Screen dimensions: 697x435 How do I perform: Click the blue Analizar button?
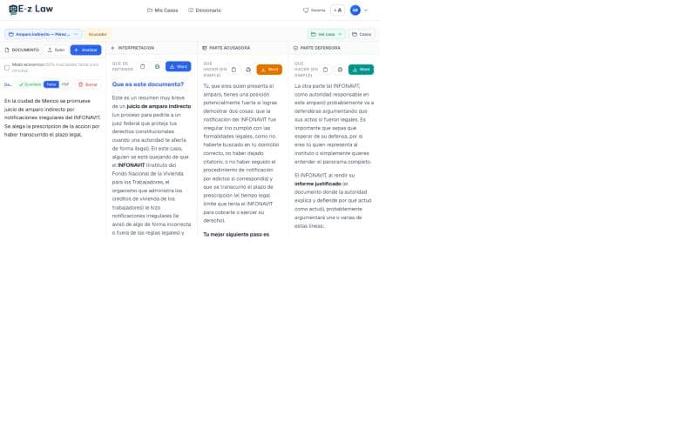point(85,50)
